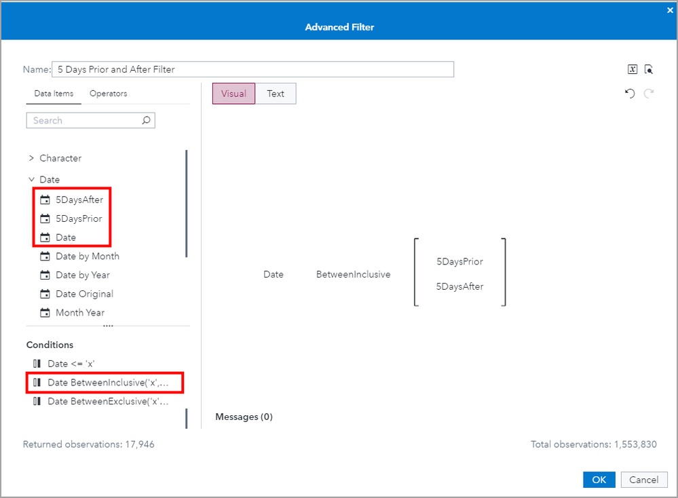
Task: Select the Date data item in the list
Action: pos(66,237)
